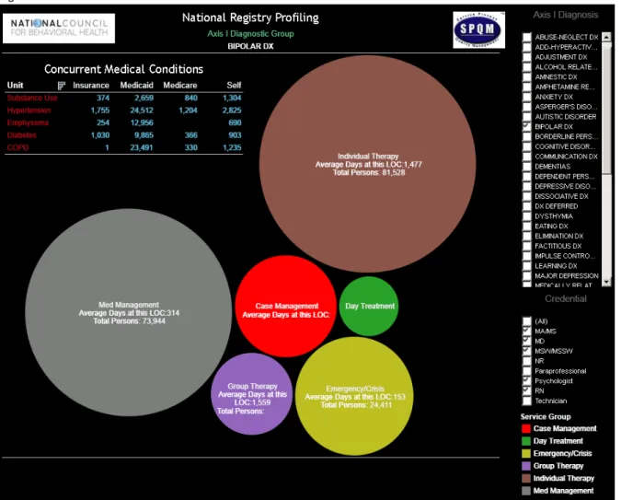Screen dimensions: 621x500
Task: Uncheck the MD credential checkbox
Action: click(x=527, y=341)
